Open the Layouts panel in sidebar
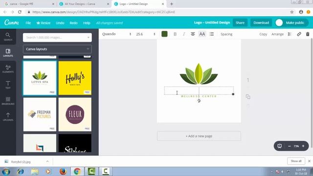The image size is (313, 176). [x=8, y=53]
